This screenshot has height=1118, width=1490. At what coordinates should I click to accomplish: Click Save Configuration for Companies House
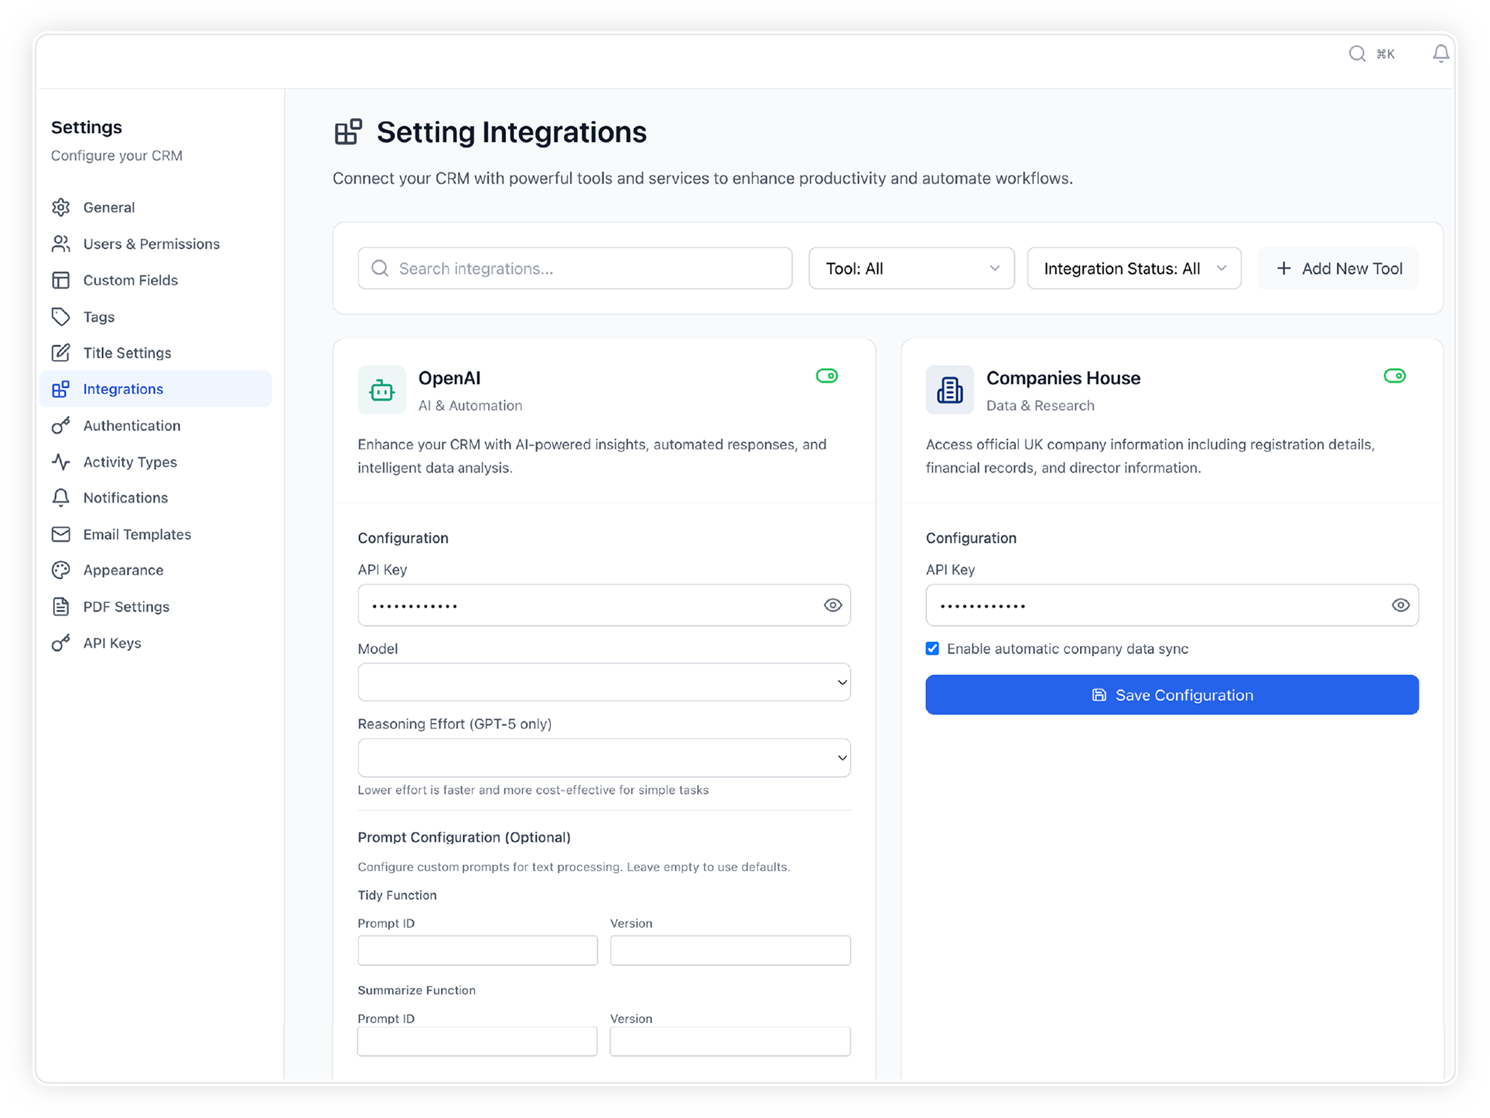[x=1171, y=694]
